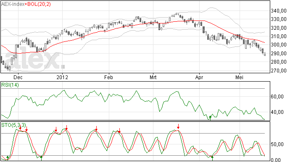This screenshot has width=290, height=162.
Task: Select the 300,00 price axis label
Action: pos(279,45)
